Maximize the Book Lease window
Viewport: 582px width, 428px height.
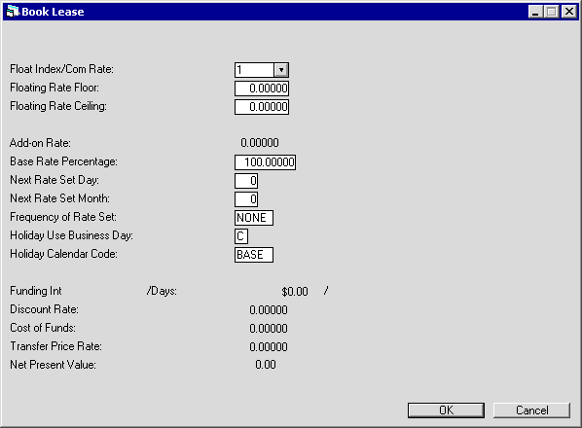pyautogui.click(x=551, y=12)
